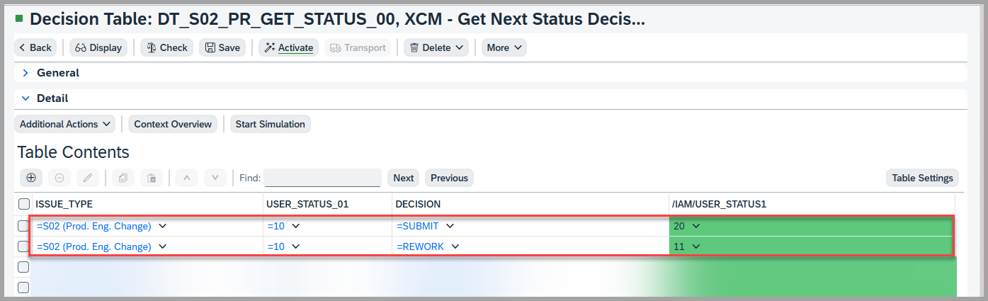Image resolution: width=988 pixels, height=301 pixels.
Task: Click the move row down arrow icon
Action: click(215, 178)
